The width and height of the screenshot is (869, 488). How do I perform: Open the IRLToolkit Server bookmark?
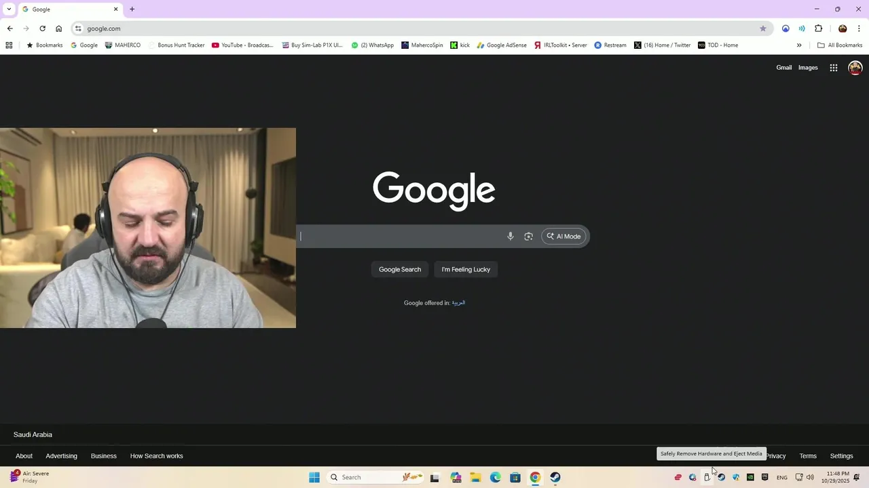560,45
